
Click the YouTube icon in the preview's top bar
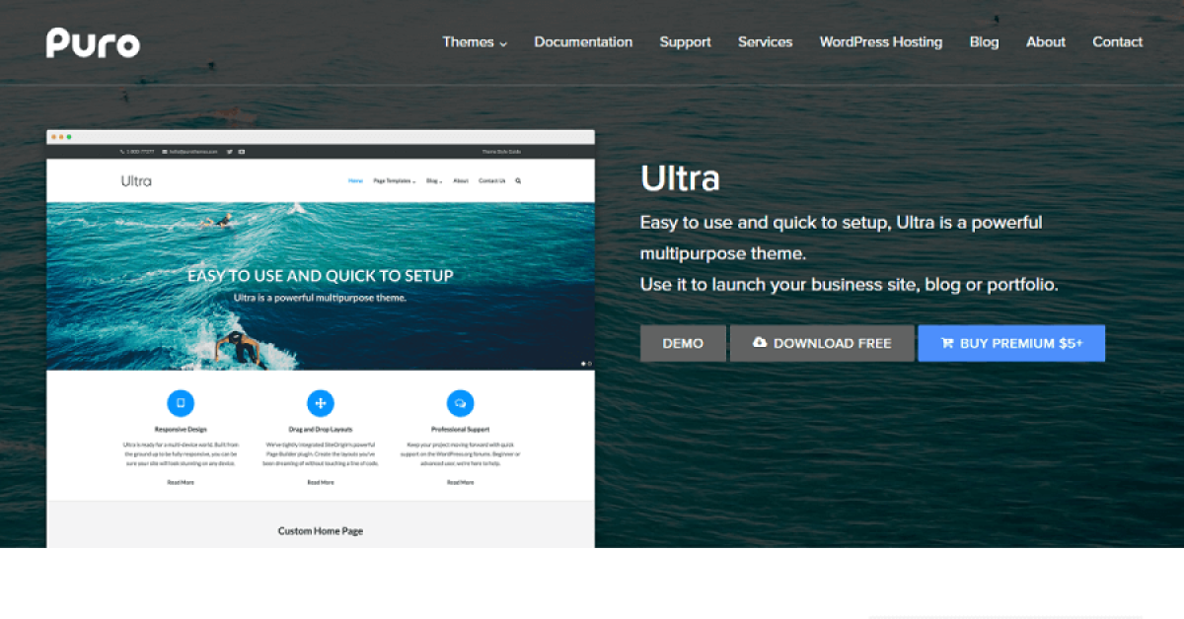(241, 152)
